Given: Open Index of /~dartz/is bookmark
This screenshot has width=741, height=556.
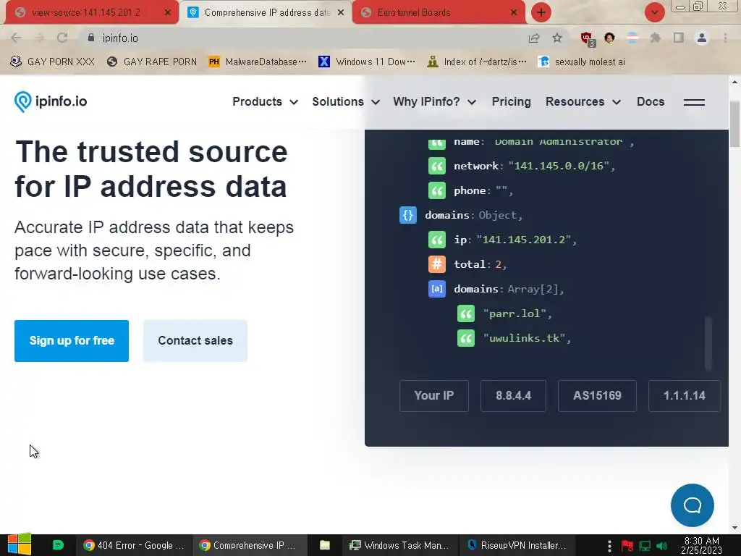Looking at the screenshot, I should [477, 62].
